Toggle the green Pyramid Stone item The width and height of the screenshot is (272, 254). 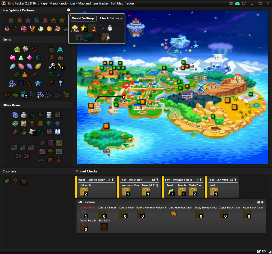(x=21, y=58)
